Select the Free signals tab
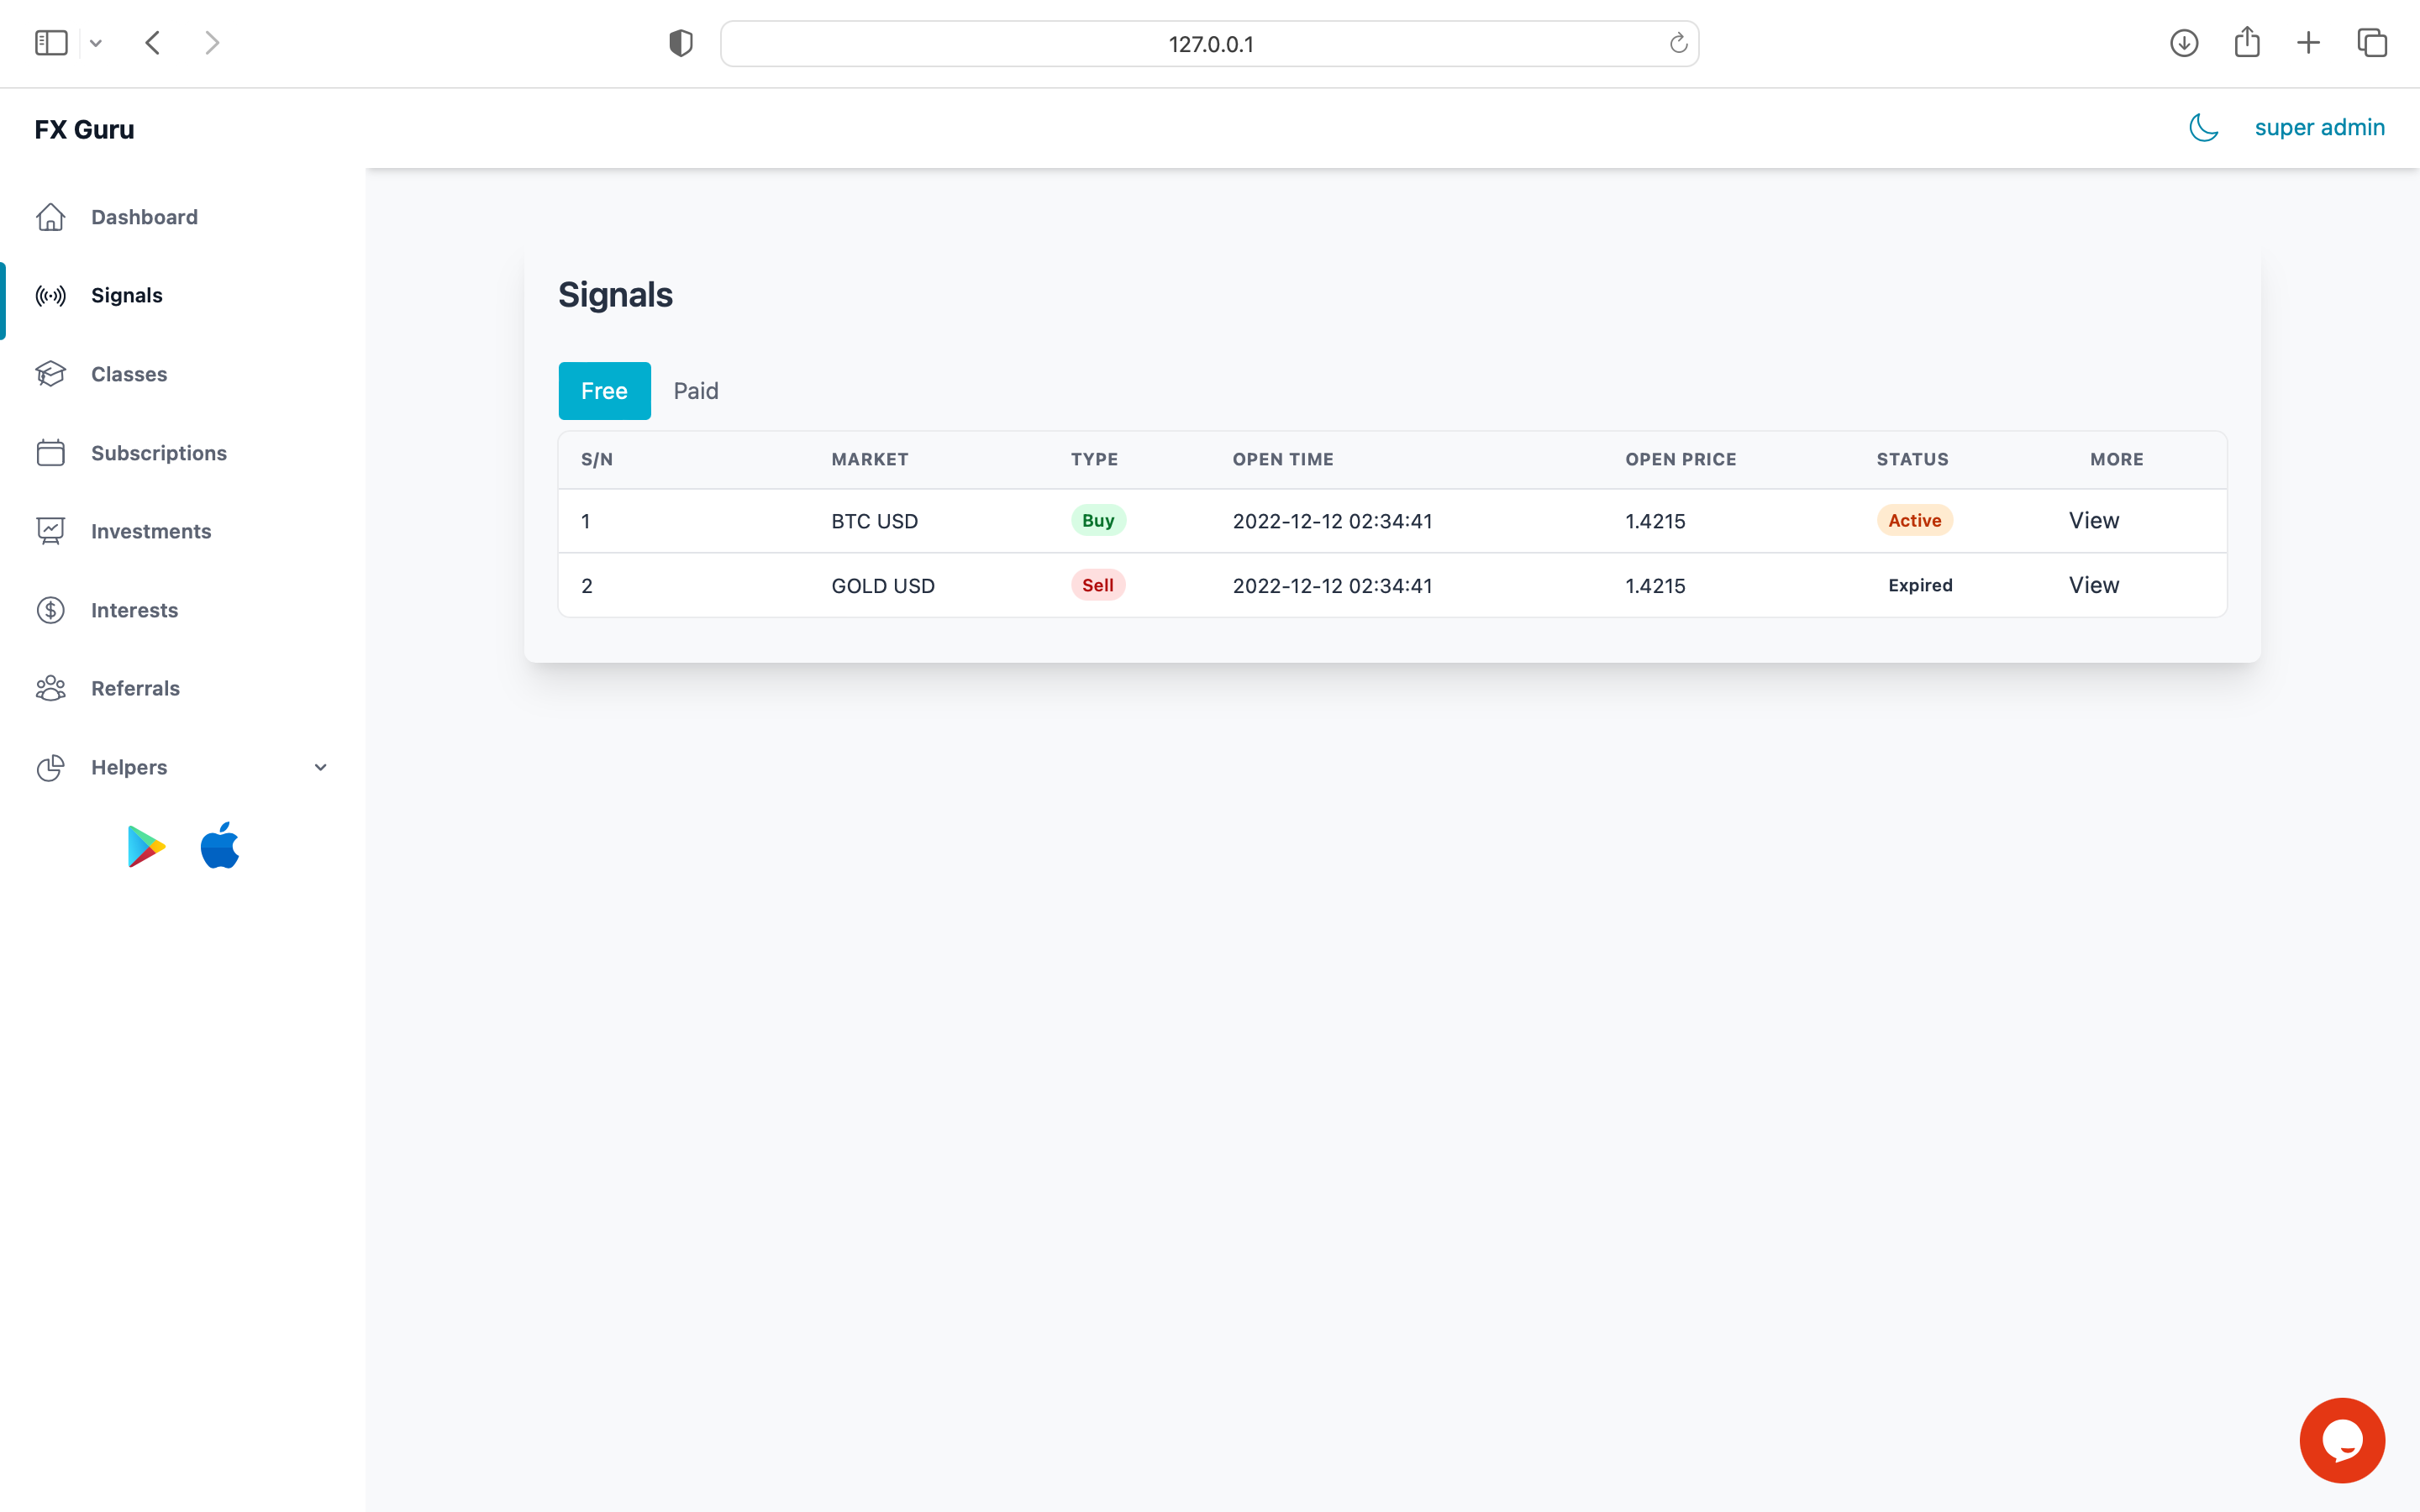Viewport: 2420px width, 1512px height. 604,391
